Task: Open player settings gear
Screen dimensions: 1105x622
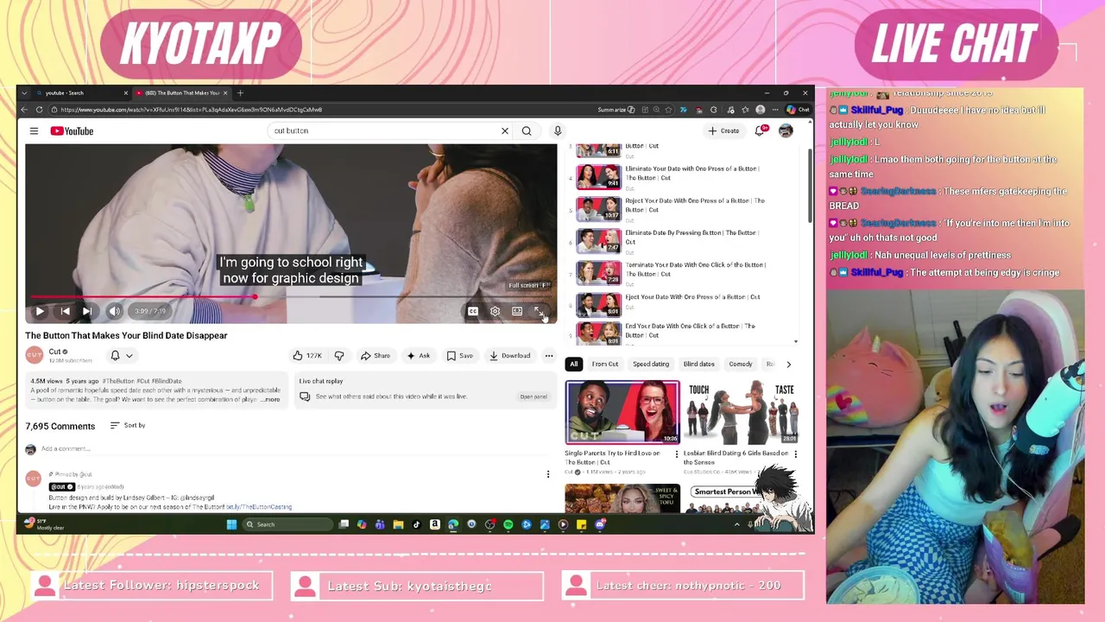Action: coord(495,311)
